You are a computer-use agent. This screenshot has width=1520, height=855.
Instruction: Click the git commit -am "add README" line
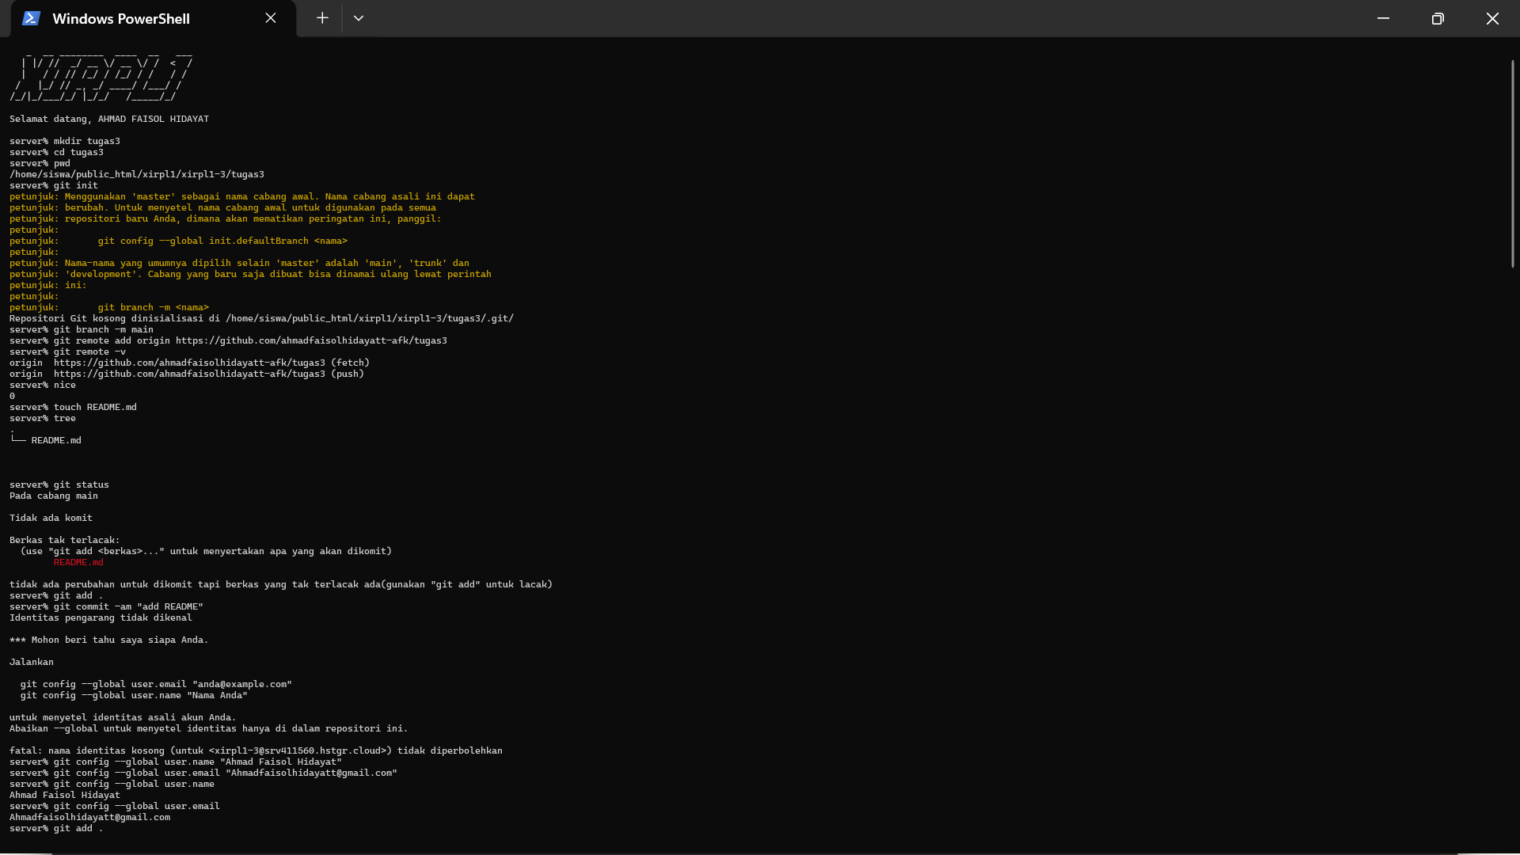(106, 606)
